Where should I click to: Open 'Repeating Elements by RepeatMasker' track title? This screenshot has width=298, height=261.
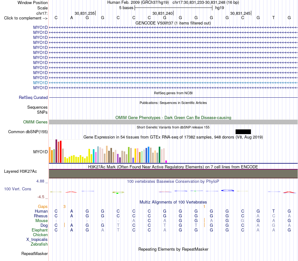(173, 249)
